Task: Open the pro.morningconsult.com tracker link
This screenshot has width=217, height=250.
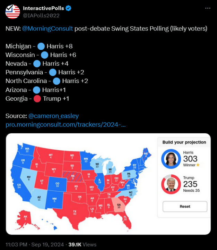Action: point(66,124)
